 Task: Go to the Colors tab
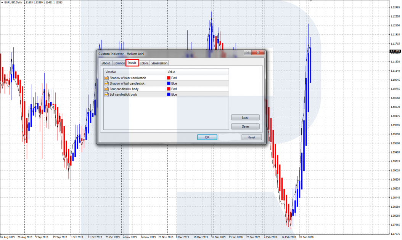144,63
